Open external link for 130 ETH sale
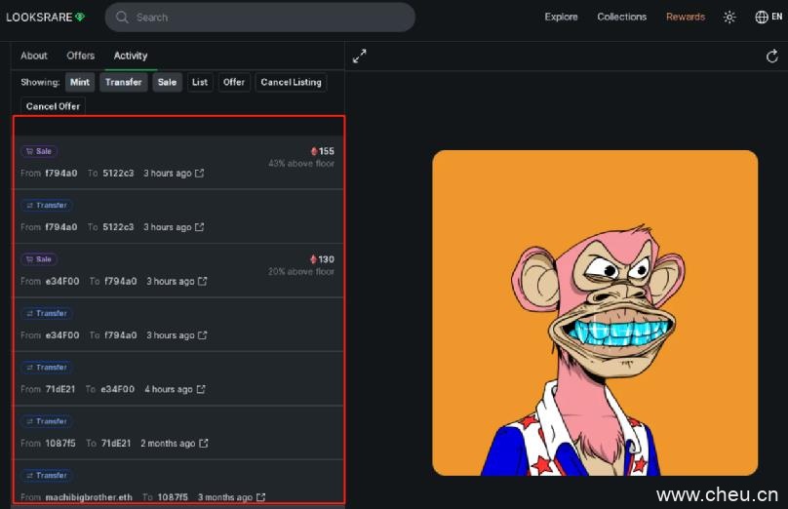 pos(203,282)
